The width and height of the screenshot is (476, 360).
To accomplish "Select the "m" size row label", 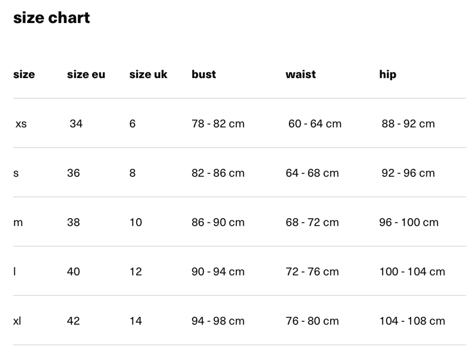I will pos(18,222).
